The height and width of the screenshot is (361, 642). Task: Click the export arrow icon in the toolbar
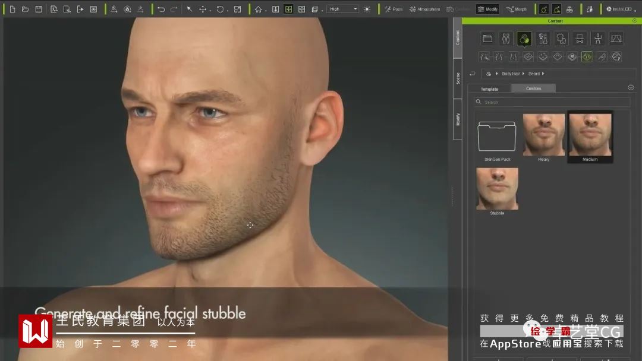80,9
